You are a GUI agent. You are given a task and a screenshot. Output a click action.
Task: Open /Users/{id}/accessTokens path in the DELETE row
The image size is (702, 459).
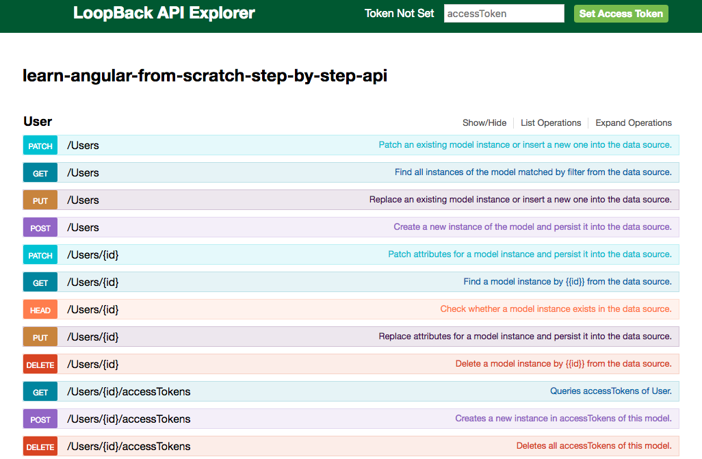[x=129, y=446]
